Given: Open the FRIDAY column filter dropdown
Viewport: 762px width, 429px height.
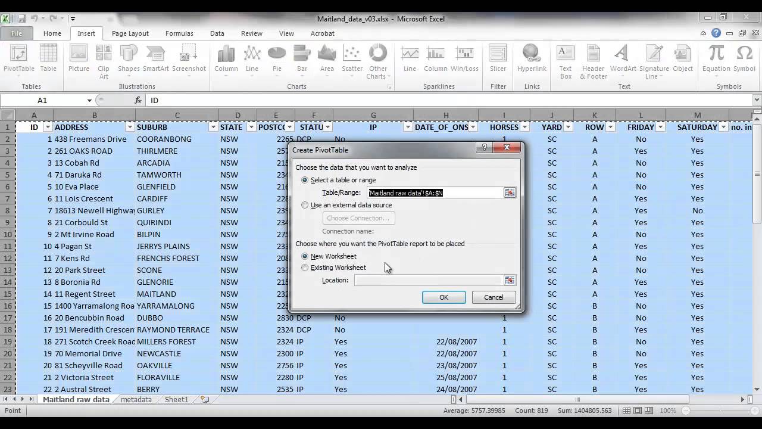Looking at the screenshot, I should pos(660,128).
